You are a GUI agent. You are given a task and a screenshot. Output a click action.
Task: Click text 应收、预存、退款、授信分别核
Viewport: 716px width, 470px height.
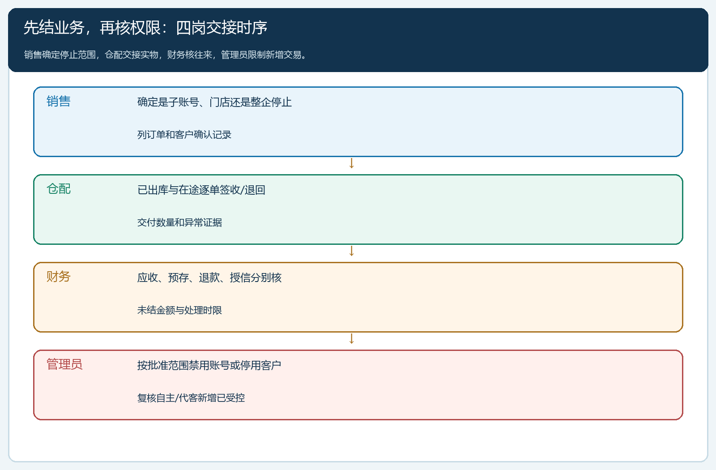209,278
